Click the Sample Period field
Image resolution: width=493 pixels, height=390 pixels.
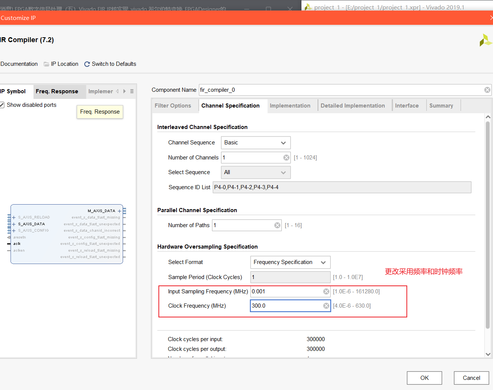point(291,277)
